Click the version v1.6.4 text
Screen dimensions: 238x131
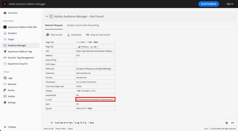(206, 128)
